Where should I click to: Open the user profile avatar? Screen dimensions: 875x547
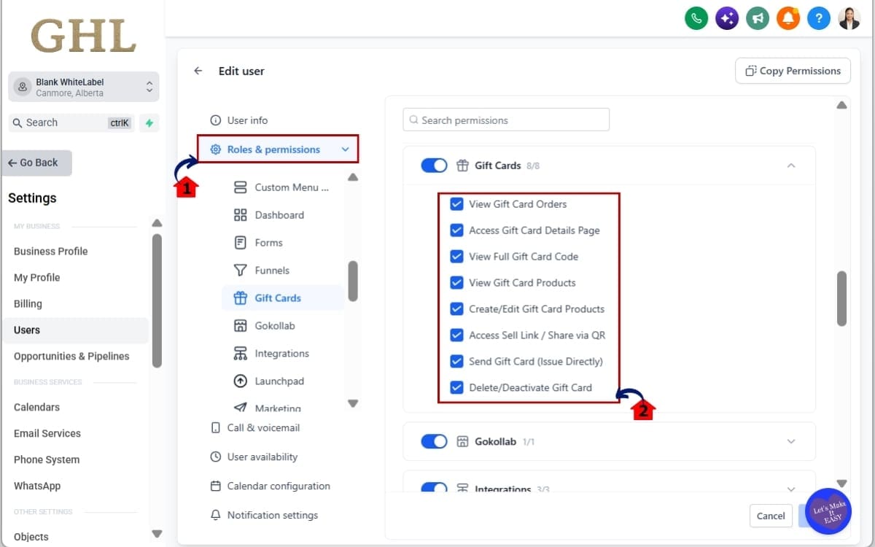[849, 18]
